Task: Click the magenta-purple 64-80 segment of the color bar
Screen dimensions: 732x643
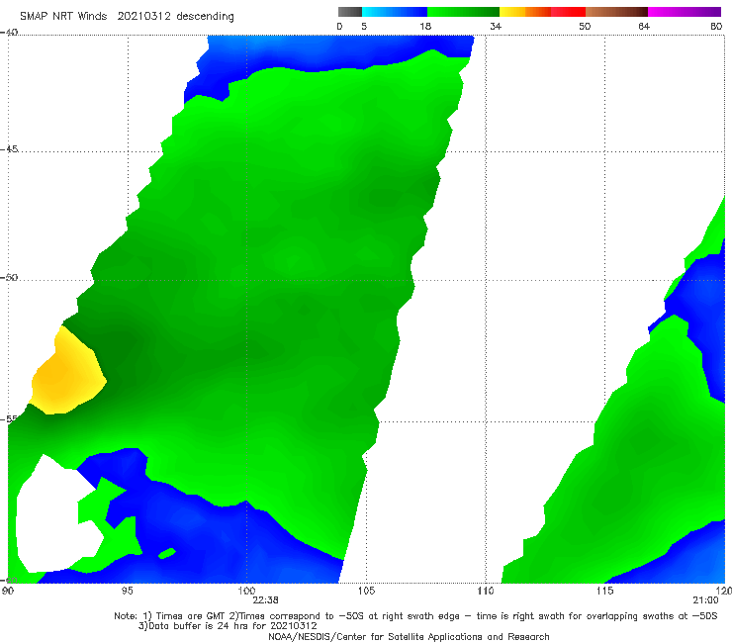Action: pos(685,12)
